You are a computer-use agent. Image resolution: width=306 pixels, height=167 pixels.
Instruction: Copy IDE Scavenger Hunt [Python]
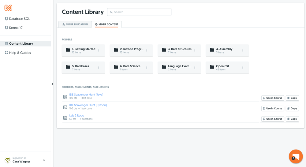pyautogui.click(x=292, y=109)
